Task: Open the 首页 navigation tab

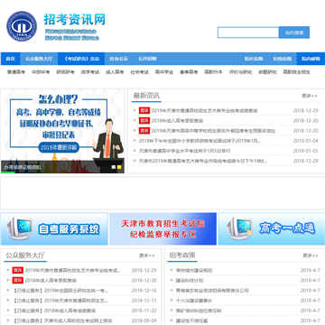Action: point(11,59)
